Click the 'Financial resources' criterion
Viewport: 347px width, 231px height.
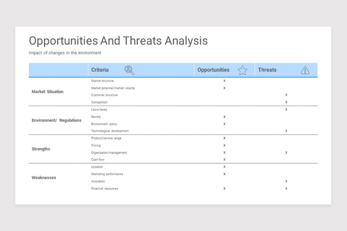104,189
